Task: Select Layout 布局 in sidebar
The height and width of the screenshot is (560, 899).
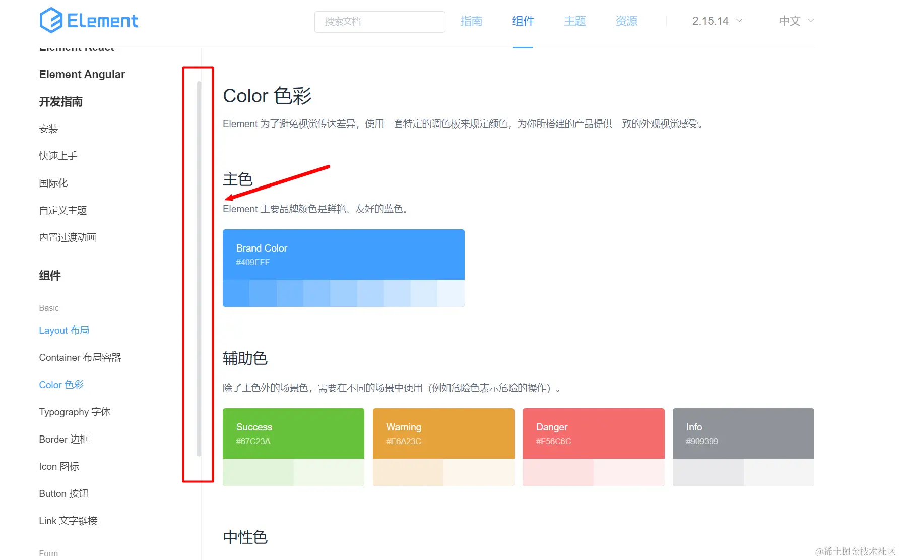Action: point(64,330)
